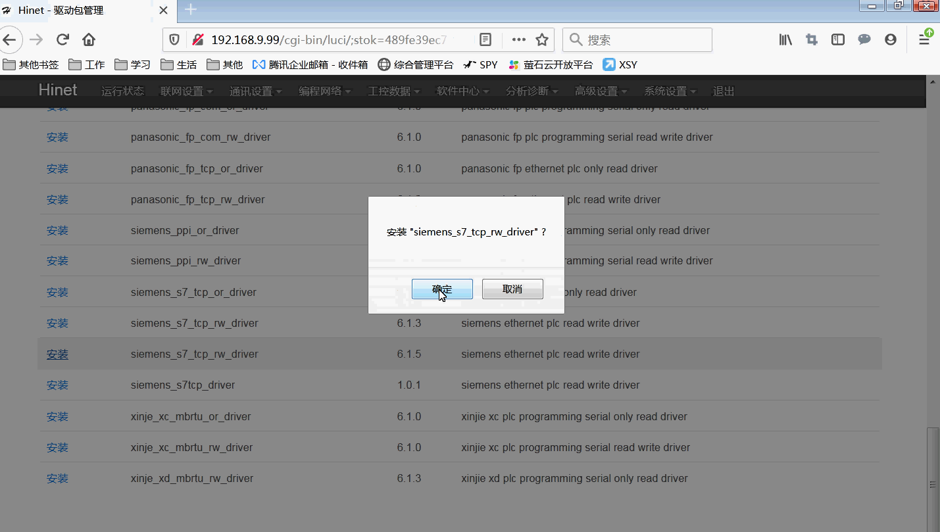Confirm installation with the 确定 button
Screen dimensions: 940x532
[442, 289]
